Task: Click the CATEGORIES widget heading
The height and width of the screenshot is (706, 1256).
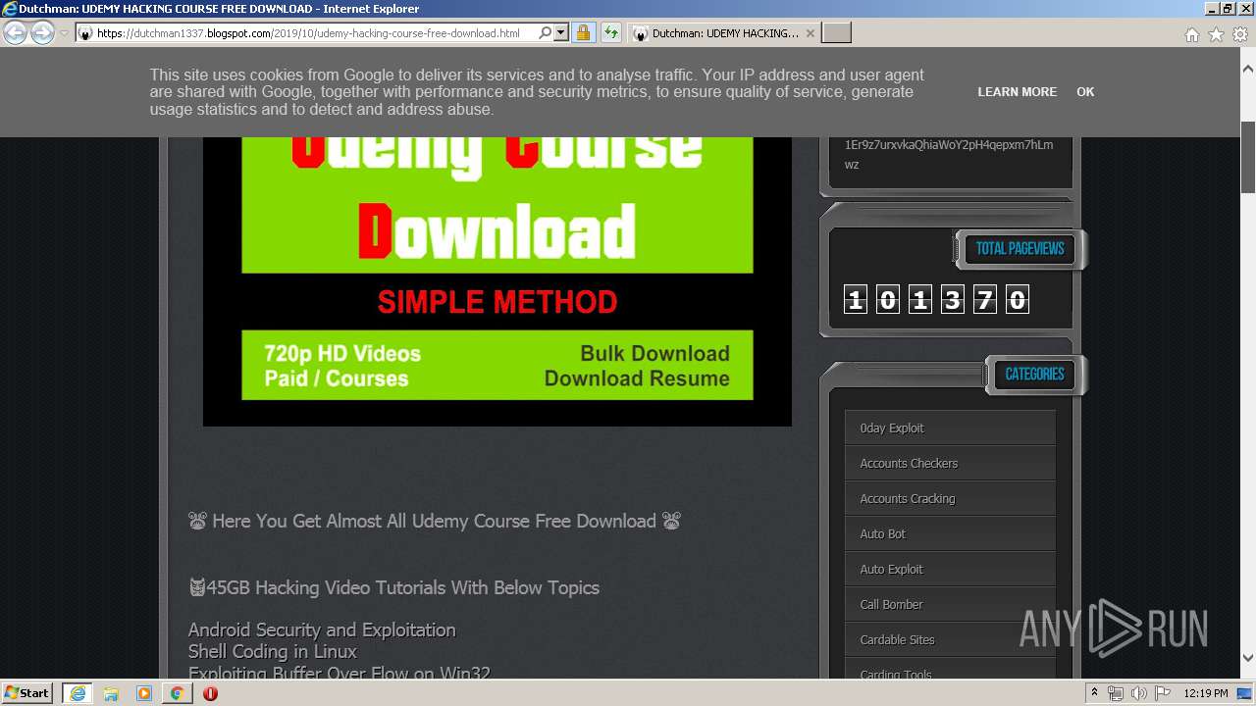Action: pos(1034,374)
